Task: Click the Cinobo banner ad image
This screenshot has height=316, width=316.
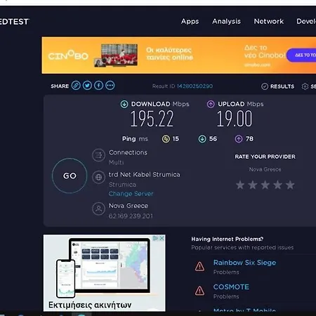Action: tap(179, 55)
